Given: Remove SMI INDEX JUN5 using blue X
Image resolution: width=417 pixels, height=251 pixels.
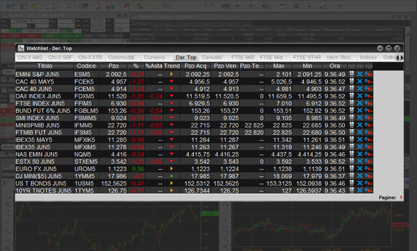Looking at the screenshot, I should pos(360,118).
